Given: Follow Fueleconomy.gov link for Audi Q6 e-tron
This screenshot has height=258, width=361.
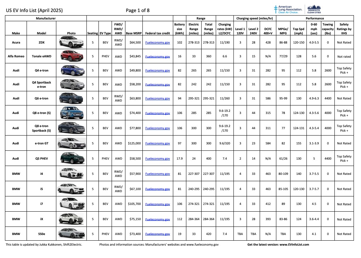Looking at the screenshot, I should [158, 98].
